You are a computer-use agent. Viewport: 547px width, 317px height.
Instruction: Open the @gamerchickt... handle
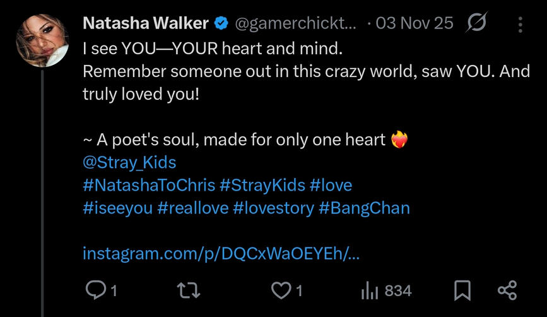295,24
